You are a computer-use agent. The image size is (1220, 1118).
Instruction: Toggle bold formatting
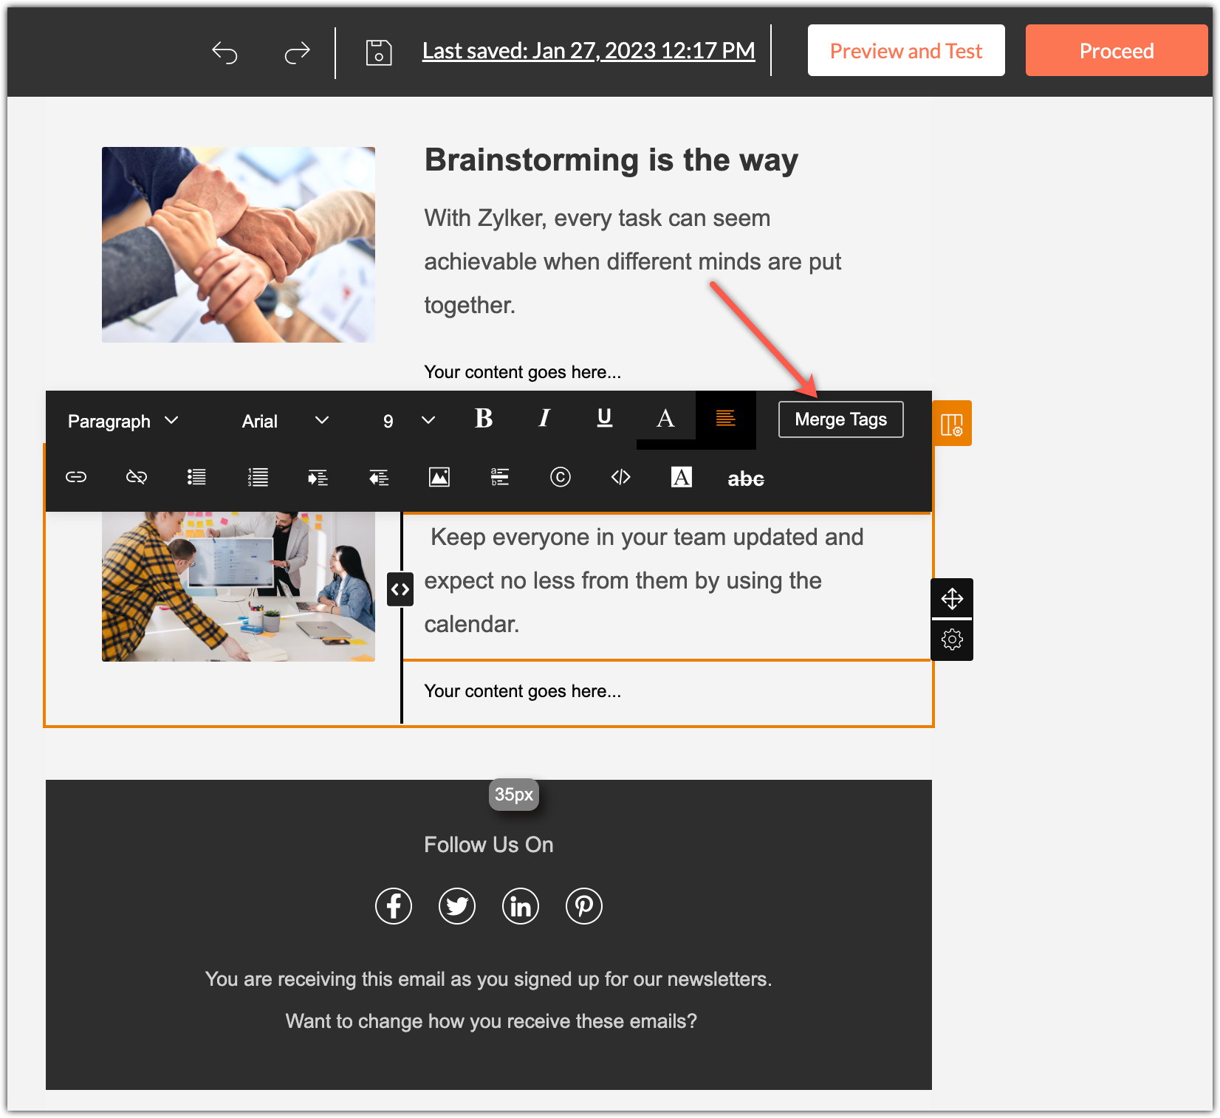pyautogui.click(x=484, y=419)
